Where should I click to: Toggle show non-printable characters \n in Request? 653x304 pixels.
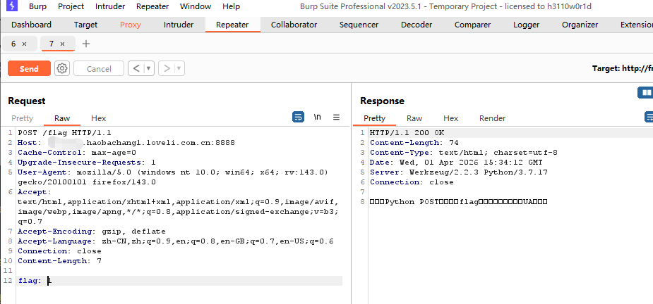318,118
